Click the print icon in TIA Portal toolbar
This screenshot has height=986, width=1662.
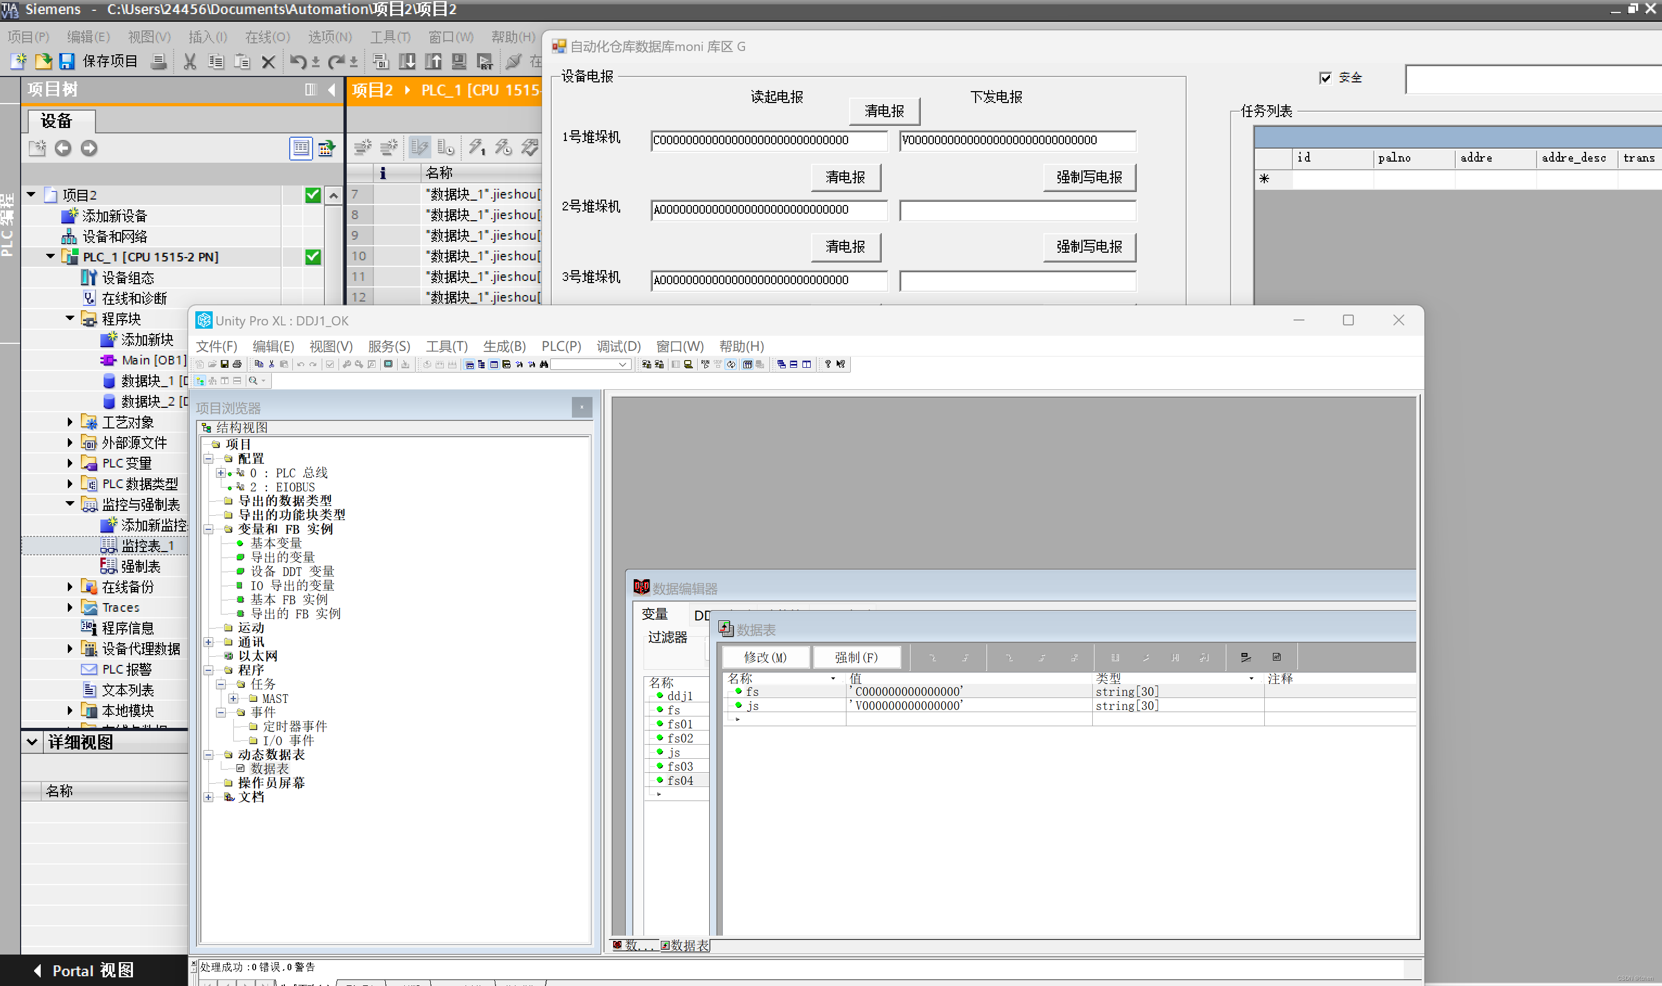coord(160,62)
